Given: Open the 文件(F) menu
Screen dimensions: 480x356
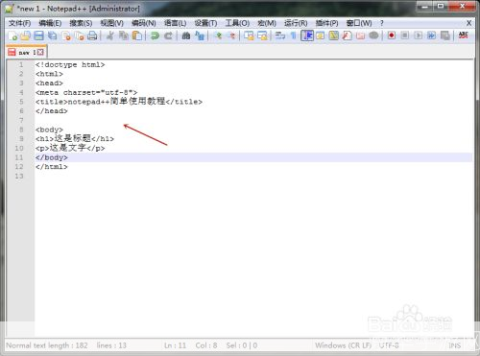Looking at the screenshot, I should coord(20,23).
